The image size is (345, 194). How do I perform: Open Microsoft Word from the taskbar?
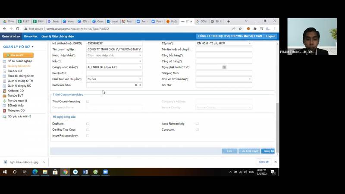(85, 172)
